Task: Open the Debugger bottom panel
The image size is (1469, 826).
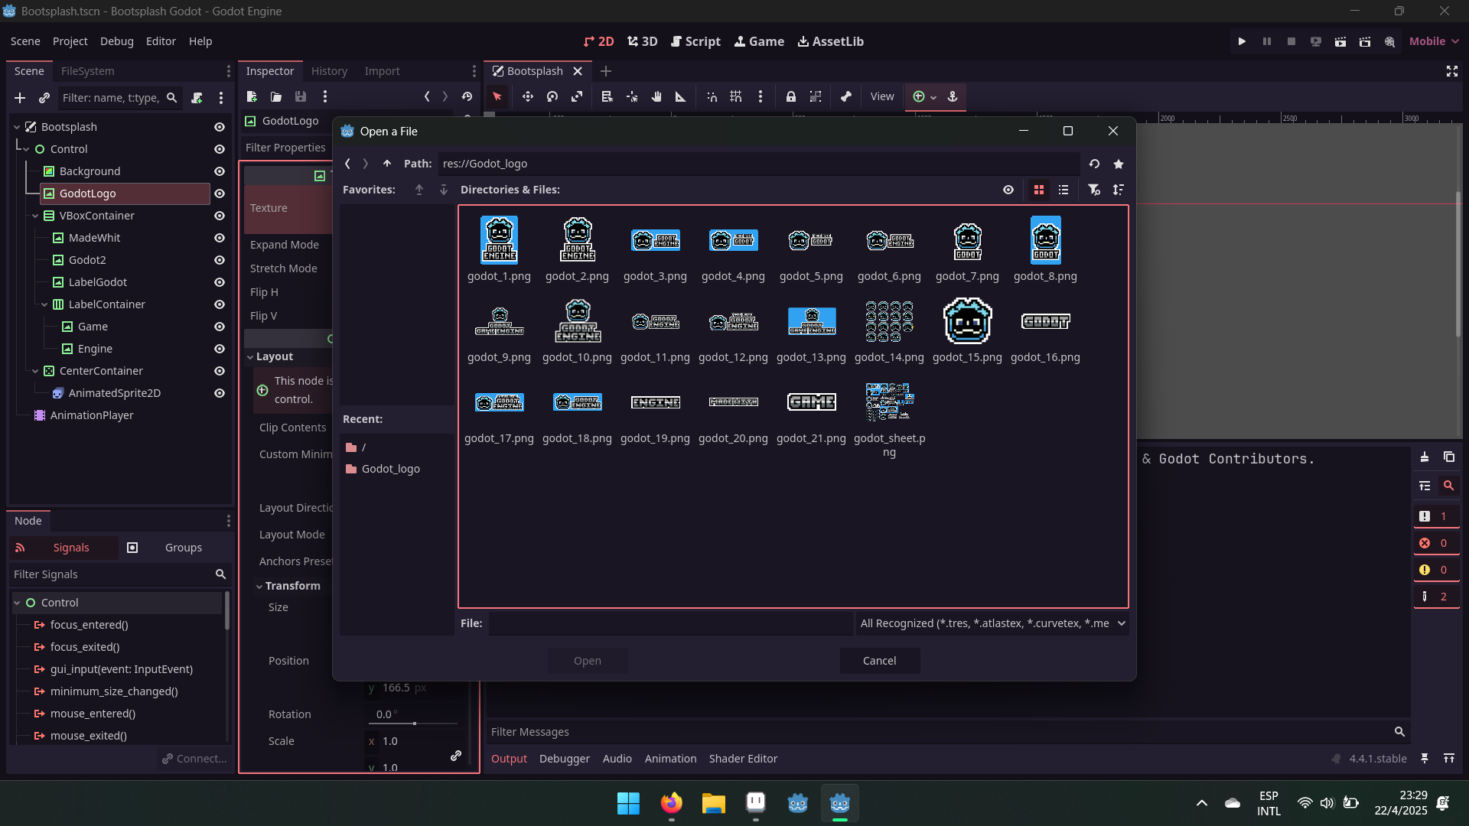Action: (x=564, y=759)
